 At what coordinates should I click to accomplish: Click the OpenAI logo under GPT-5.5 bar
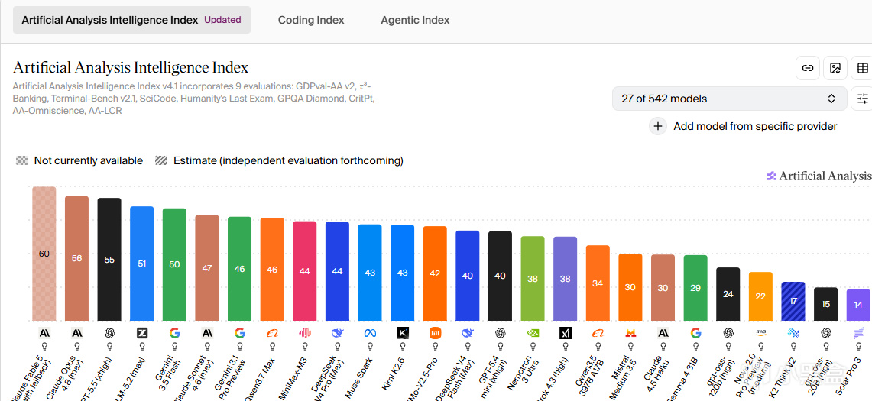click(109, 333)
